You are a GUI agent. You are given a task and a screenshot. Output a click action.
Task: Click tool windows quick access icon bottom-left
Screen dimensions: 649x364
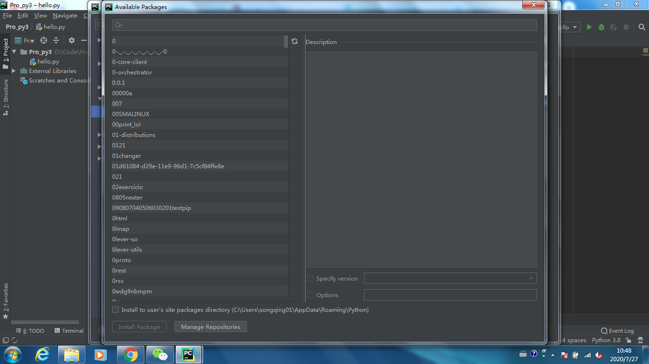[x=6, y=340]
